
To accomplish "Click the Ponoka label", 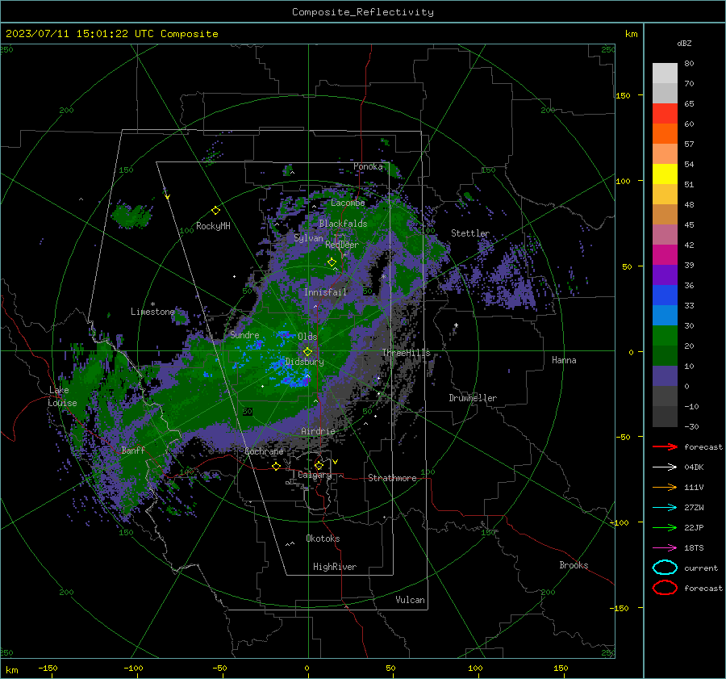I will point(368,166).
